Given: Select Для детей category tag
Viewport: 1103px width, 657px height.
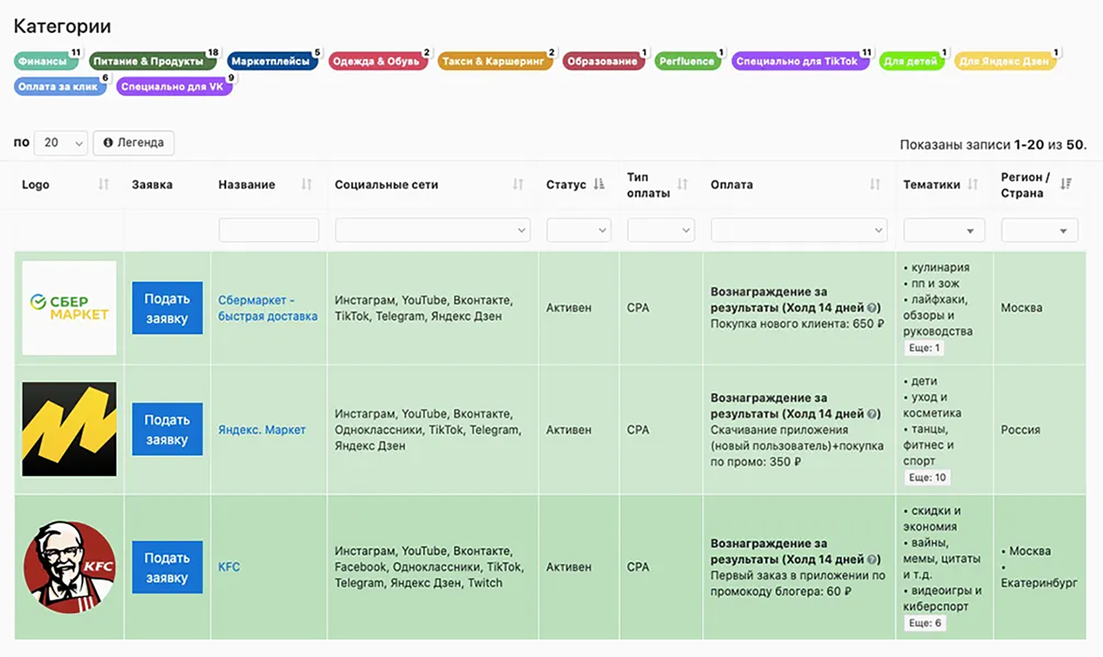Looking at the screenshot, I should tap(912, 61).
